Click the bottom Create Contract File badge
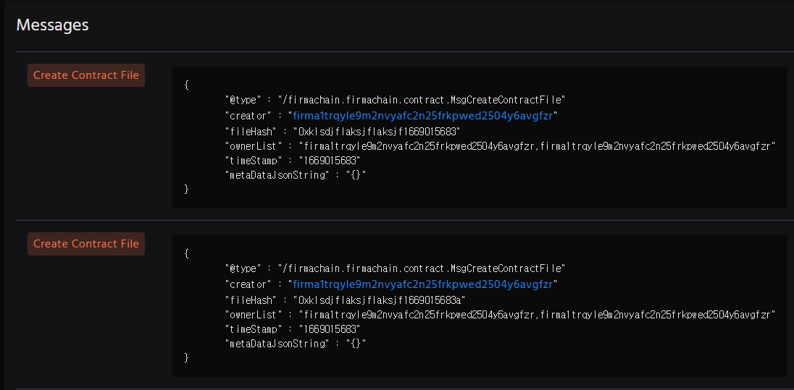This screenshot has width=794, height=390. 86,244
